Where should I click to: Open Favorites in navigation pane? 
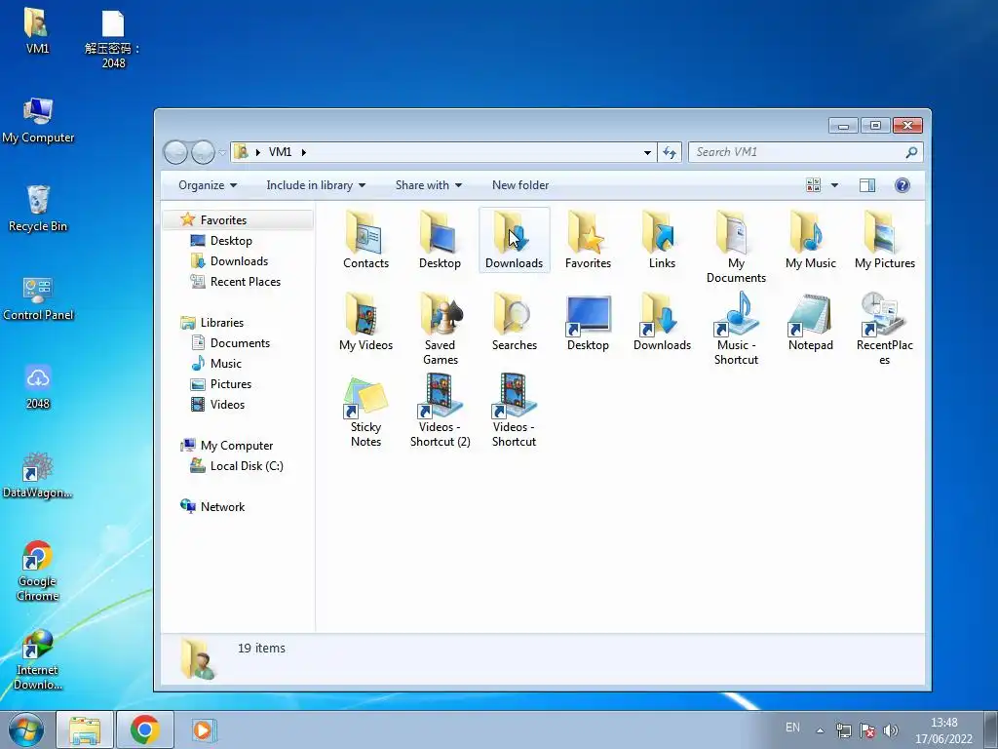point(223,220)
